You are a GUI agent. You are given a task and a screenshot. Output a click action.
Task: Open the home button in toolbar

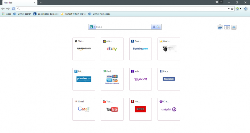click(237, 9)
